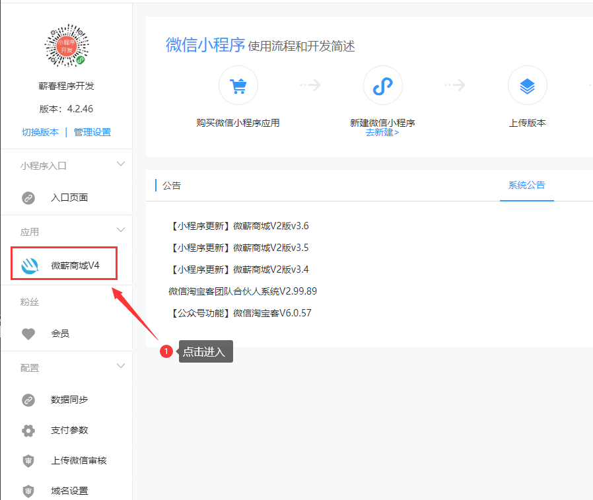Screen dimensions: 593x500
Task: Click the link icon beside 数据同步
Action: [x=28, y=400]
